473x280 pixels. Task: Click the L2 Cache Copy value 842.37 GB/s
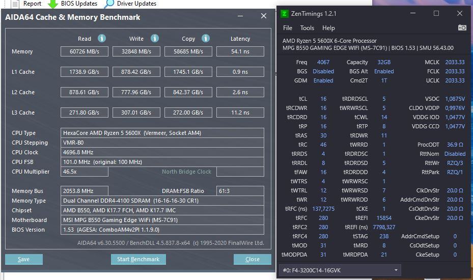pyautogui.click(x=188, y=92)
